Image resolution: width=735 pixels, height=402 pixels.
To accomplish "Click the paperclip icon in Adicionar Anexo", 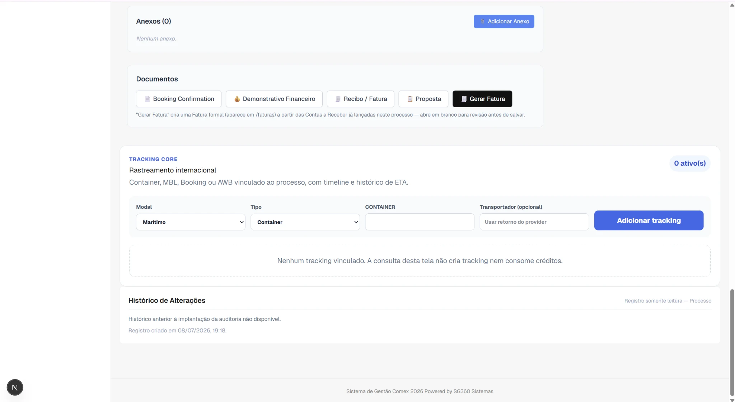I will [482, 22].
